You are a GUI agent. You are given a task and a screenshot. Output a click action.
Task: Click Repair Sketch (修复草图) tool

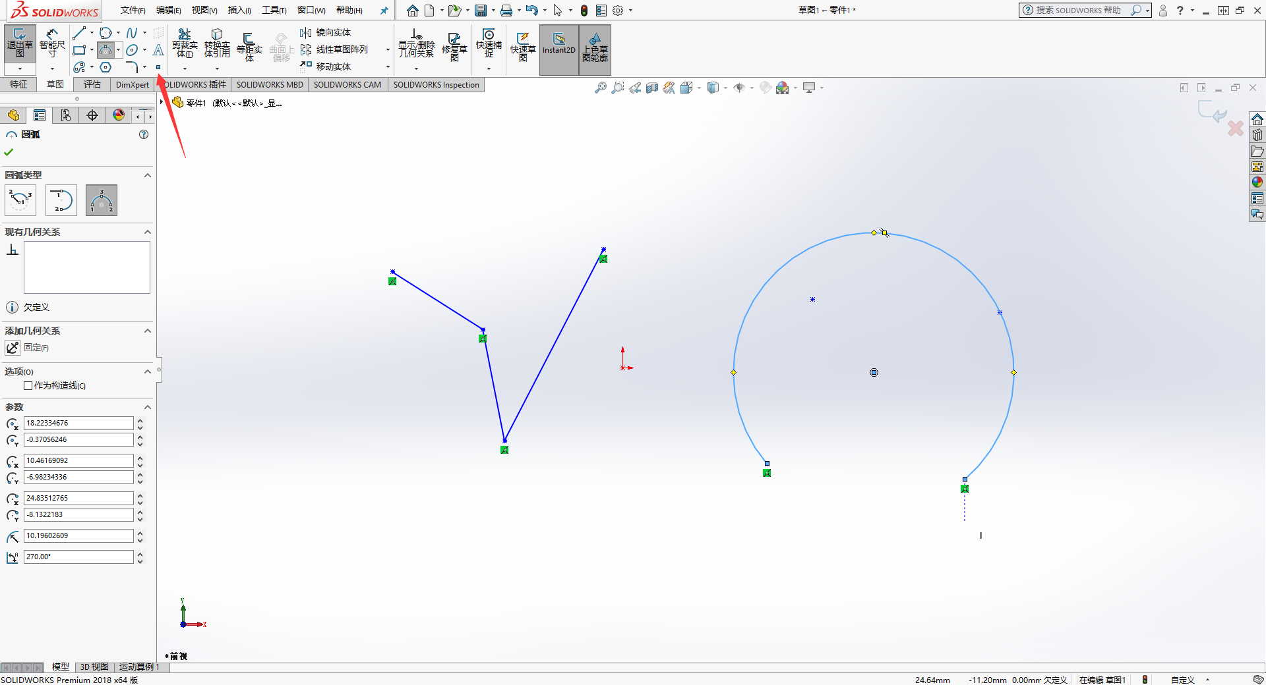(x=454, y=47)
